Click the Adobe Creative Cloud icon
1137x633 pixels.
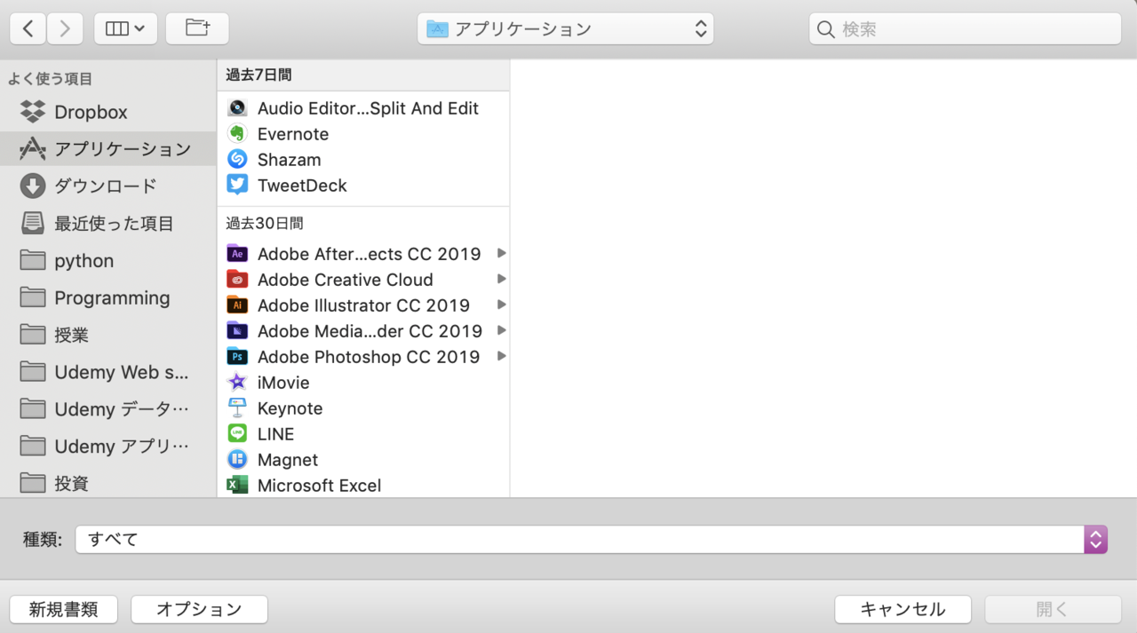coord(237,280)
